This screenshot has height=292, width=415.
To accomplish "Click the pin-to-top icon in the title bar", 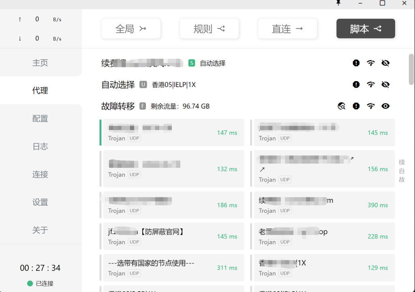I will [x=339, y=3].
